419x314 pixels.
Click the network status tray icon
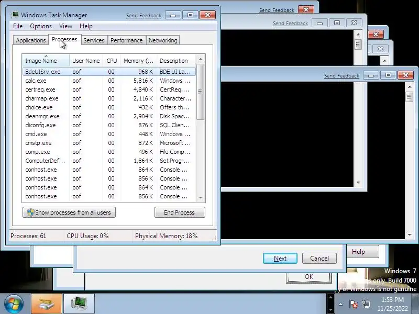coord(366,304)
